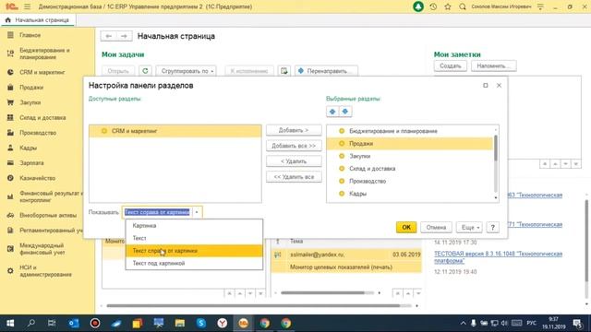The height and width of the screenshot is (332, 591).
Task: Click the Добавить все >> button
Action: (294, 146)
